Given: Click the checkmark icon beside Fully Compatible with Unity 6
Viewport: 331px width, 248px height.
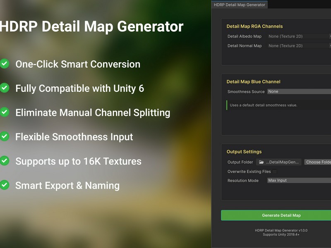Looking at the screenshot, I should [5, 88].
